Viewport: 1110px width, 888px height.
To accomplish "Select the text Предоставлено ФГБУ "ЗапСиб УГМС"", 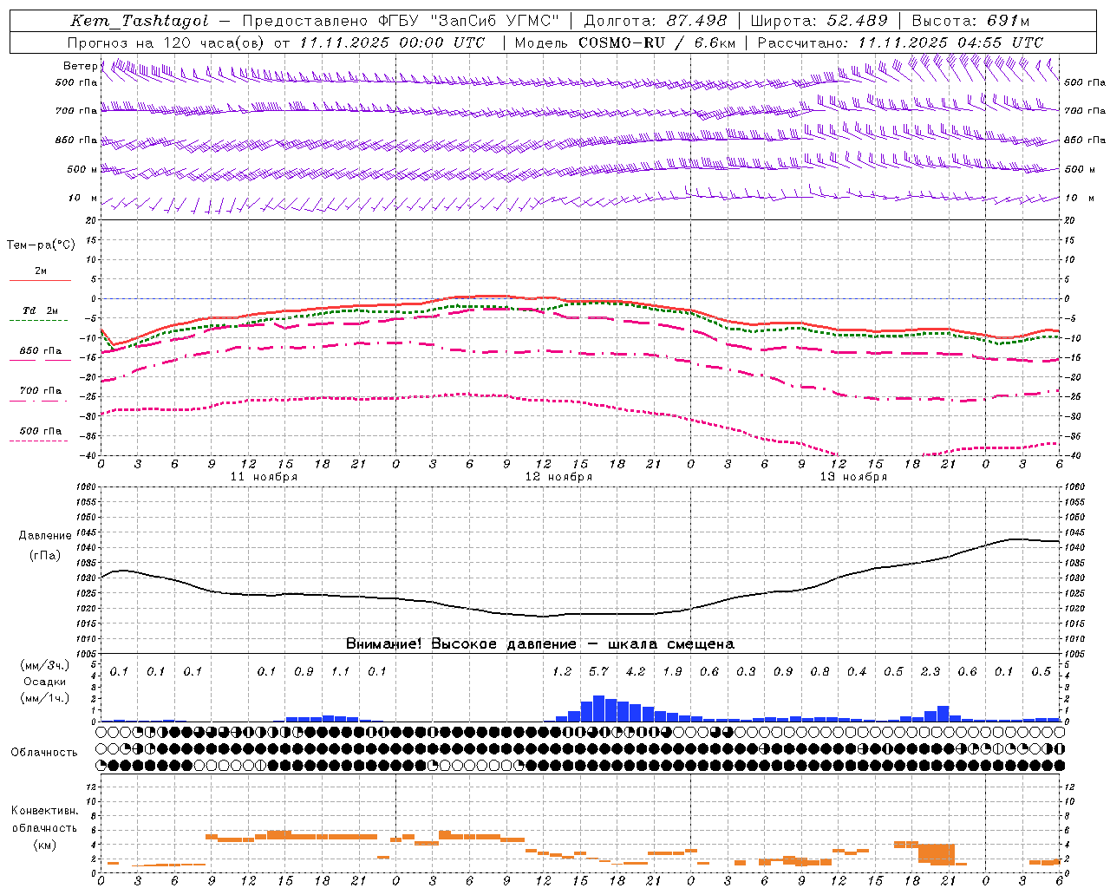I will [x=401, y=21].
